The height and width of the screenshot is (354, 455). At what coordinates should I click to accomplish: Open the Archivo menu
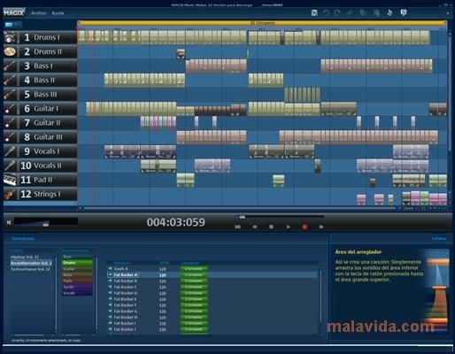coord(38,13)
